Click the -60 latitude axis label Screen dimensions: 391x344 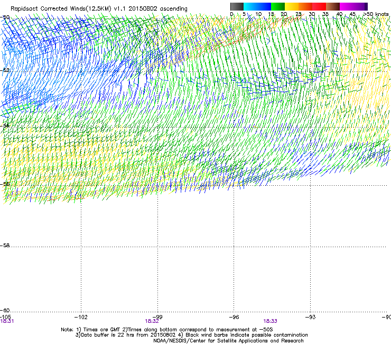coord(5,311)
